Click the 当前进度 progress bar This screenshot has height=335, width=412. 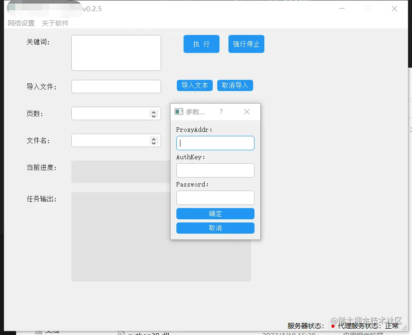121,172
